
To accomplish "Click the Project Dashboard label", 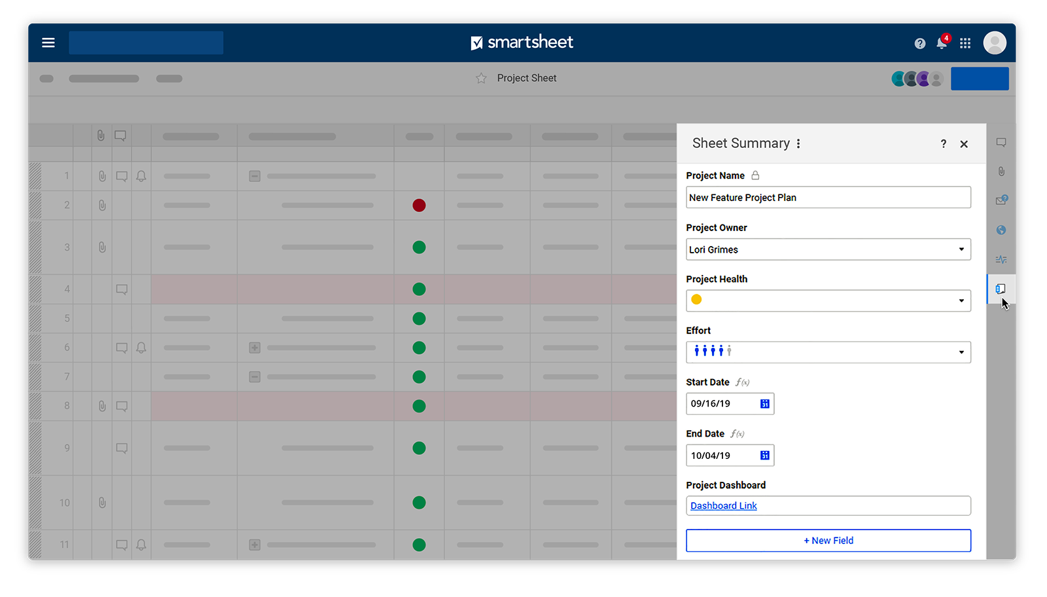I will pyautogui.click(x=726, y=485).
